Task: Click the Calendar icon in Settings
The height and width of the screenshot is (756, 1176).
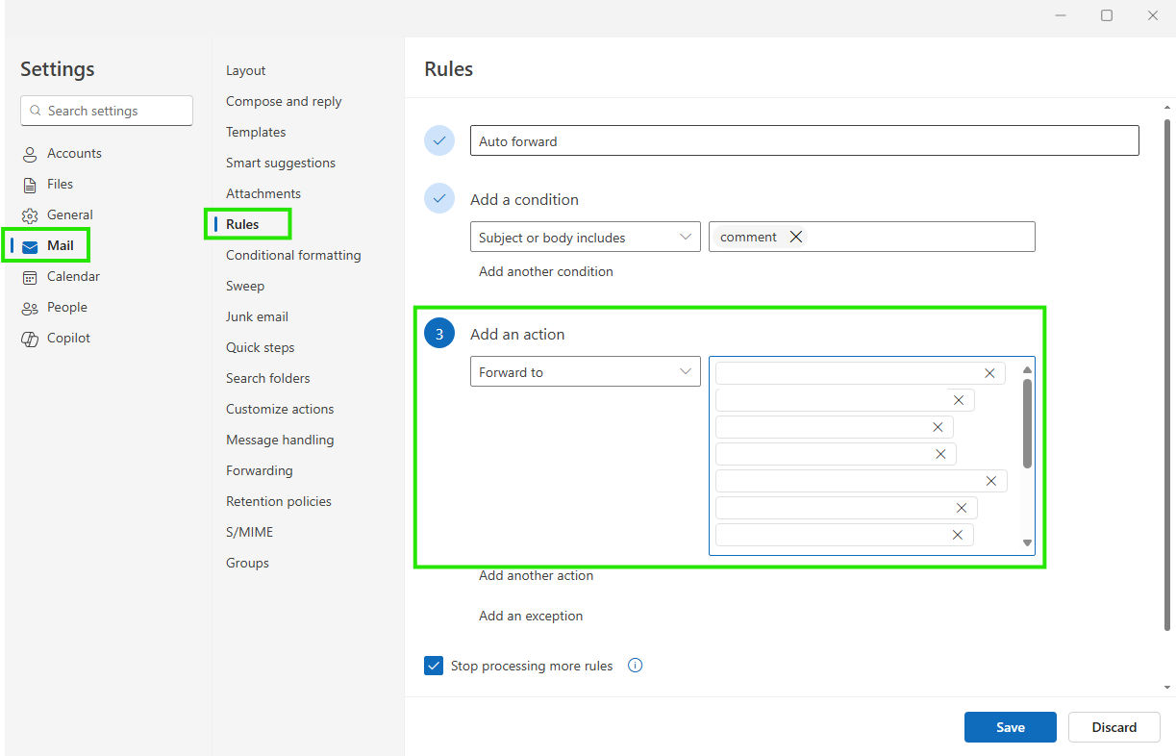Action: (x=30, y=277)
